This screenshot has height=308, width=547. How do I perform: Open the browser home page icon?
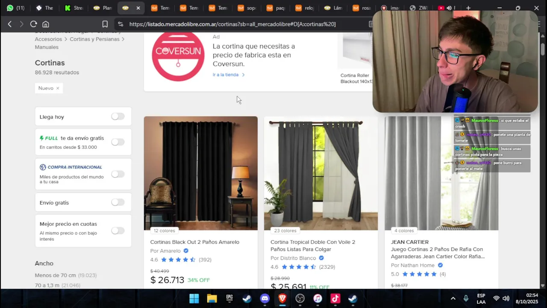[46, 24]
